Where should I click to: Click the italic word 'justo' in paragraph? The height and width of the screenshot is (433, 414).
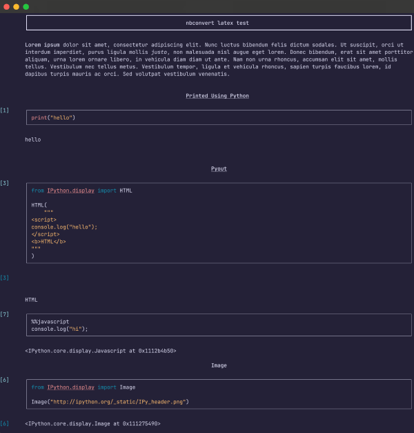point(159,52)
